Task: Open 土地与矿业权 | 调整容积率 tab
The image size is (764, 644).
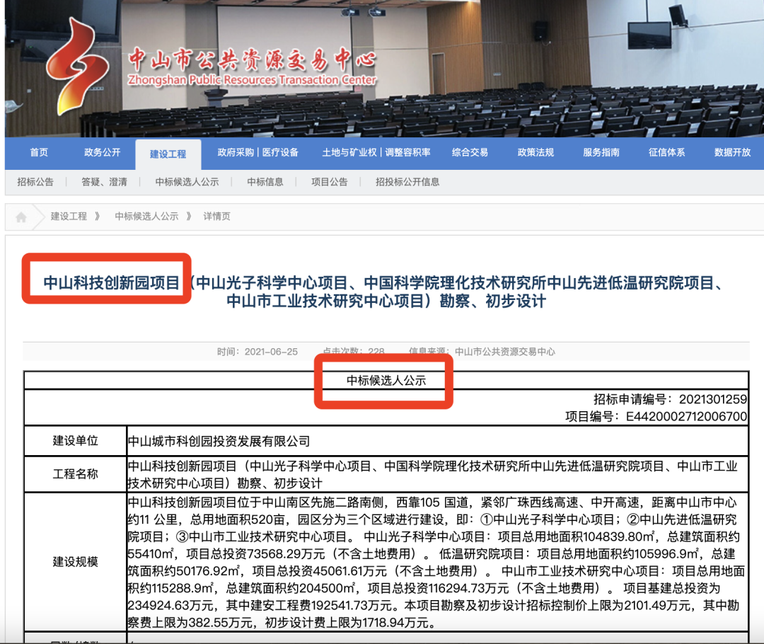Action: click(376, 153)
